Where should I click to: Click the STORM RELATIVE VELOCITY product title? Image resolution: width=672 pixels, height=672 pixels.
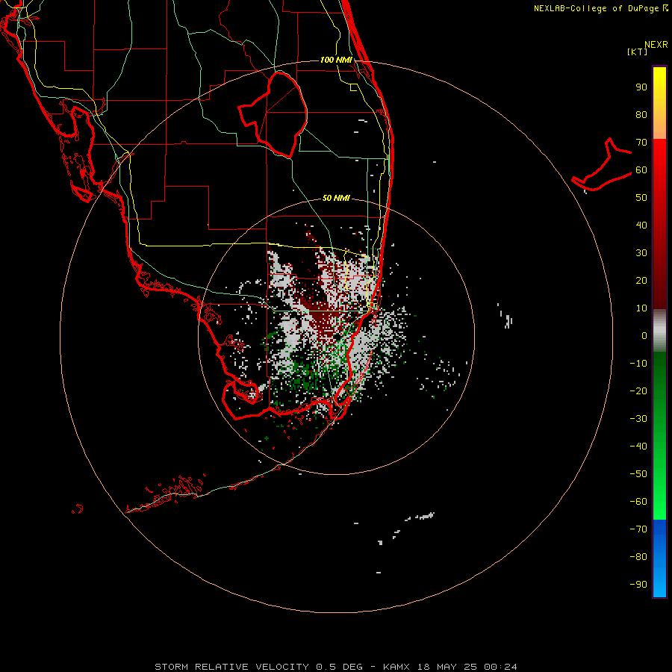coord(231,667)
